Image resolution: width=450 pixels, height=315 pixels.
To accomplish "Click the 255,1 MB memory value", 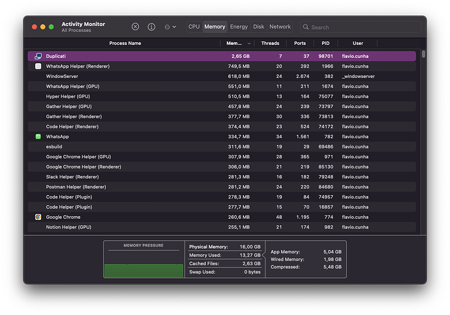I will [x=239, y=227].
